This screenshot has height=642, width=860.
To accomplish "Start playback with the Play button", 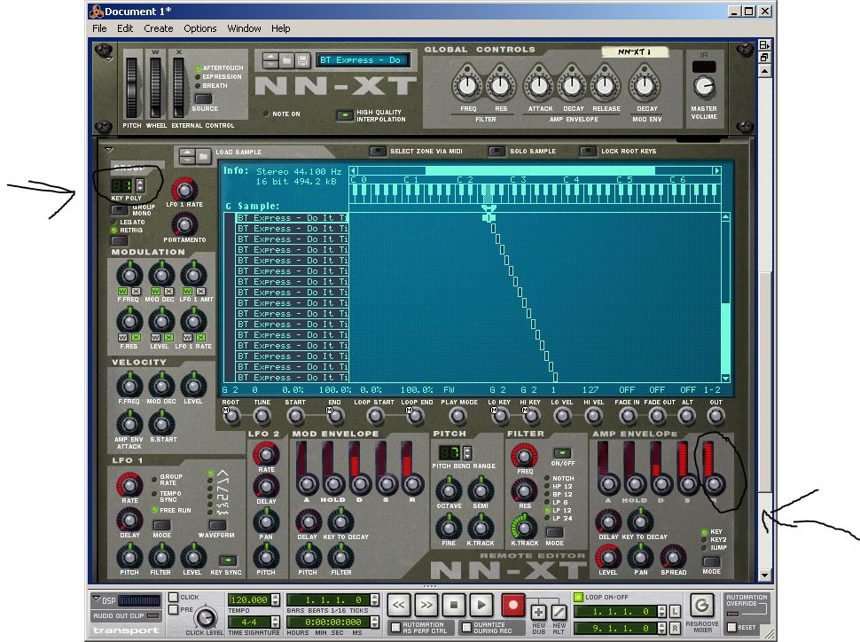I will tap(481, 605).
